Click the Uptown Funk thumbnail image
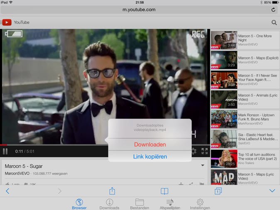 point(224,119)
